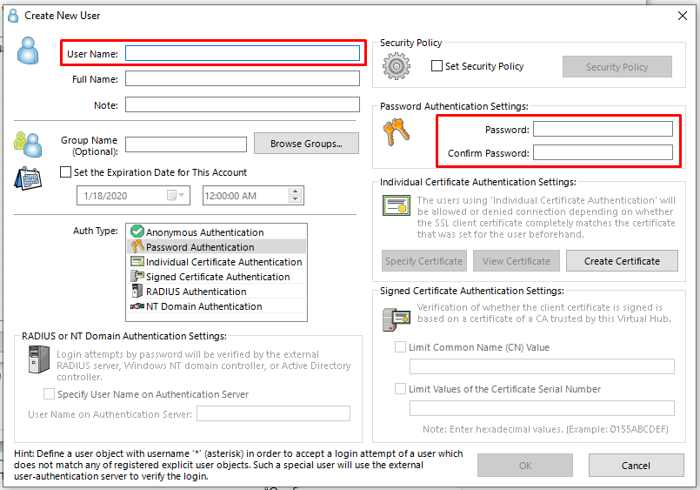
Task: Click the certificate icon in Individual Certificate settings
Action: click(397, 205)
